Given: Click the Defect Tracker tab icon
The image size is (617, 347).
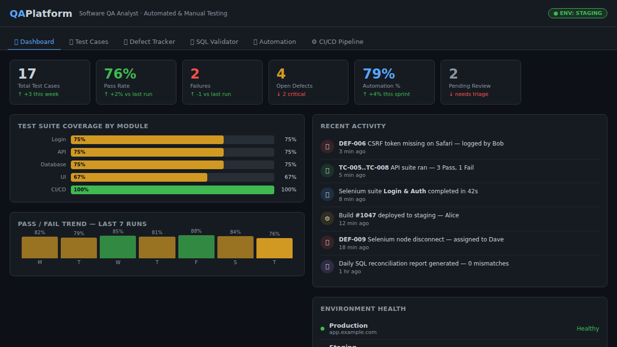Looking at the screenshot, I should click(x=126, y=41).
